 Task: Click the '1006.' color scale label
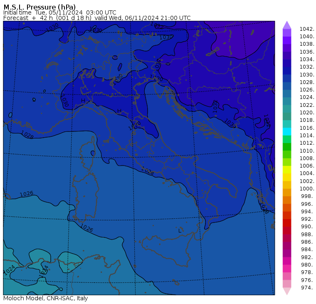(307, 166)
